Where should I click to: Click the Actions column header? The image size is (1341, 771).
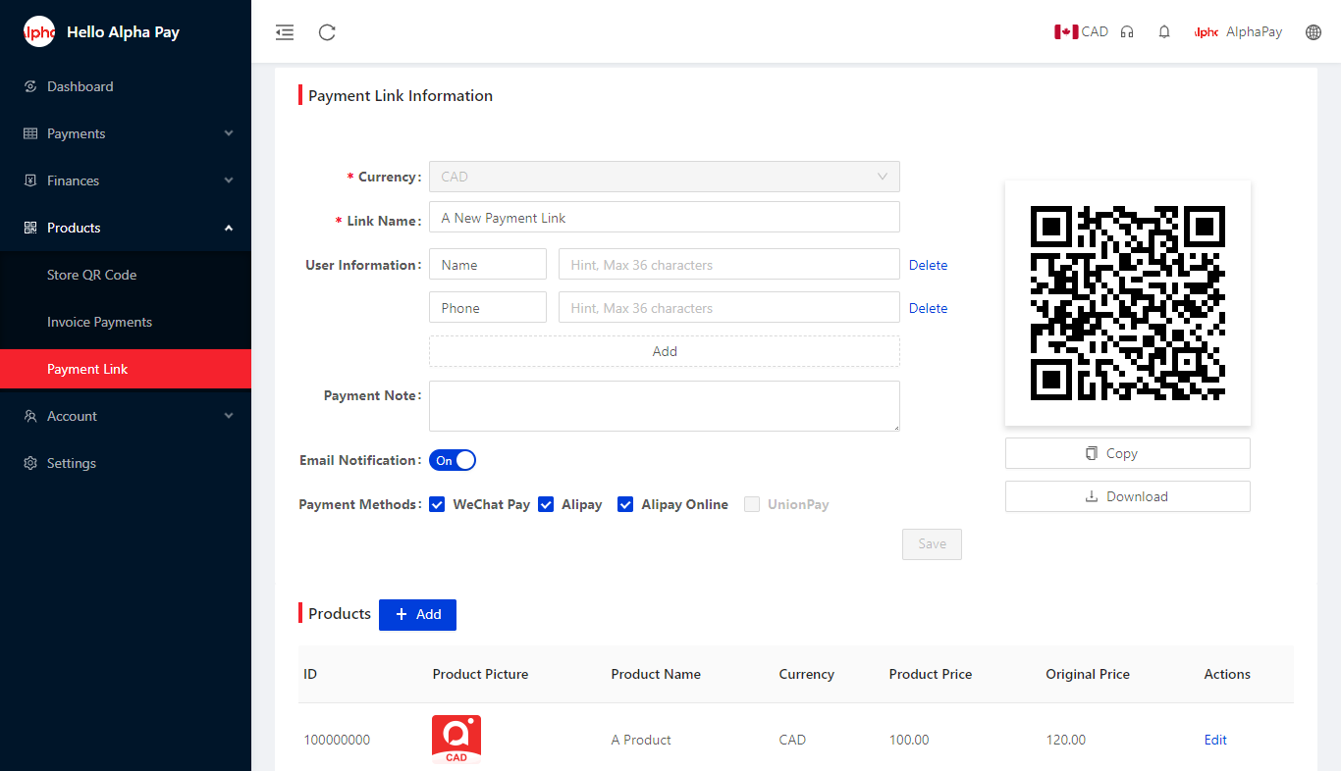[x=1227, y=674]
